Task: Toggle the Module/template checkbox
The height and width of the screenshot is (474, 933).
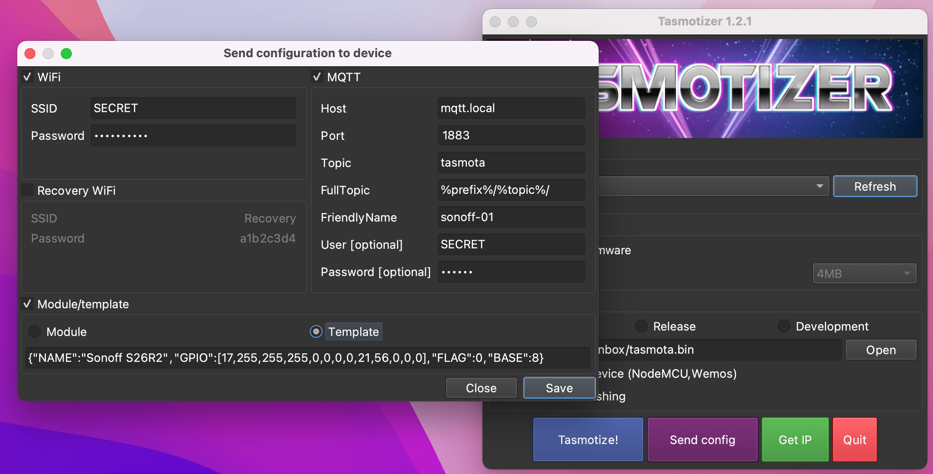Action: 28,304
